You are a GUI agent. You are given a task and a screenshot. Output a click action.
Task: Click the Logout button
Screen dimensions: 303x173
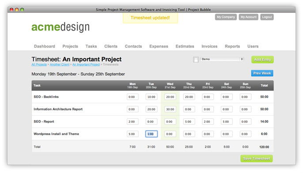[x=267, y=17]
